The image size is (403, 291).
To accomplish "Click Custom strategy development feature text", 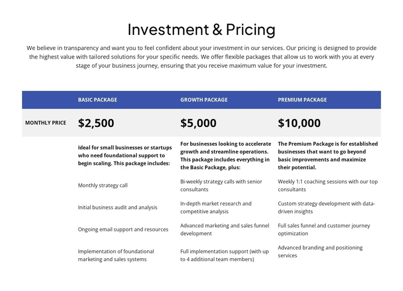I will (326, 208).
